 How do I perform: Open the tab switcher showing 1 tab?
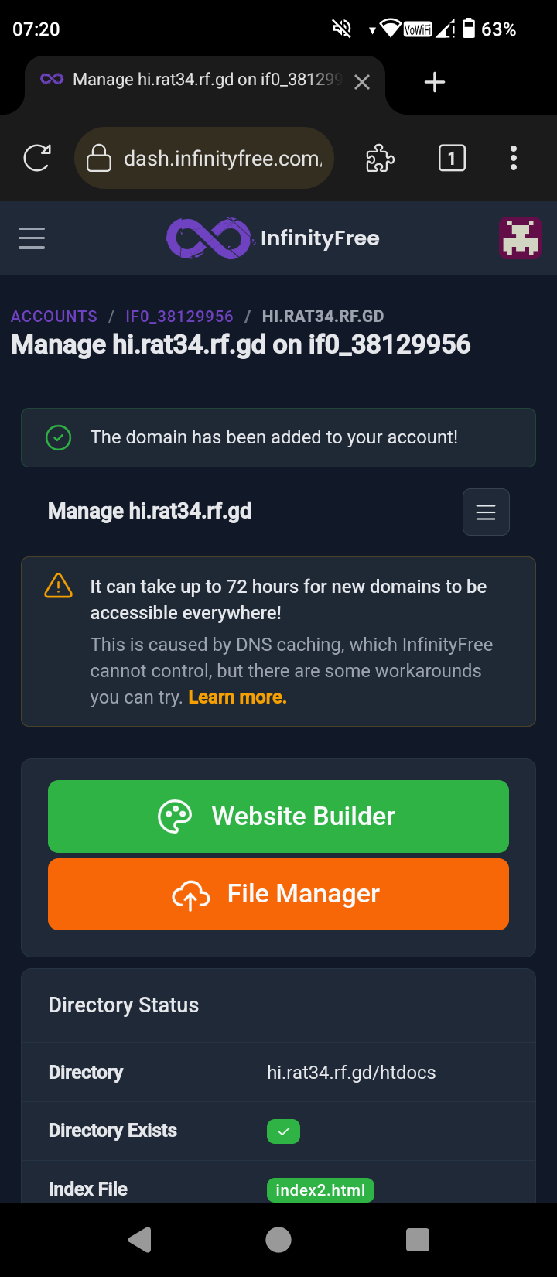(x=452, y=159)
